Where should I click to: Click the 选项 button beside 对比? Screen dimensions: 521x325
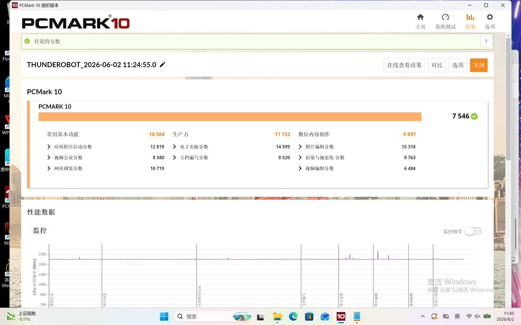[x=458, y=65]
